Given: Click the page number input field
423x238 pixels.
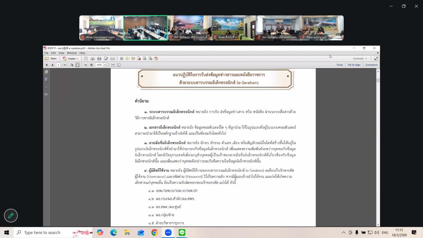Looking at the screenshot, I should point(58,64).
